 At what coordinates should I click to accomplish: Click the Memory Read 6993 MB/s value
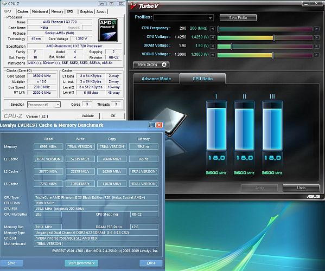48,146
